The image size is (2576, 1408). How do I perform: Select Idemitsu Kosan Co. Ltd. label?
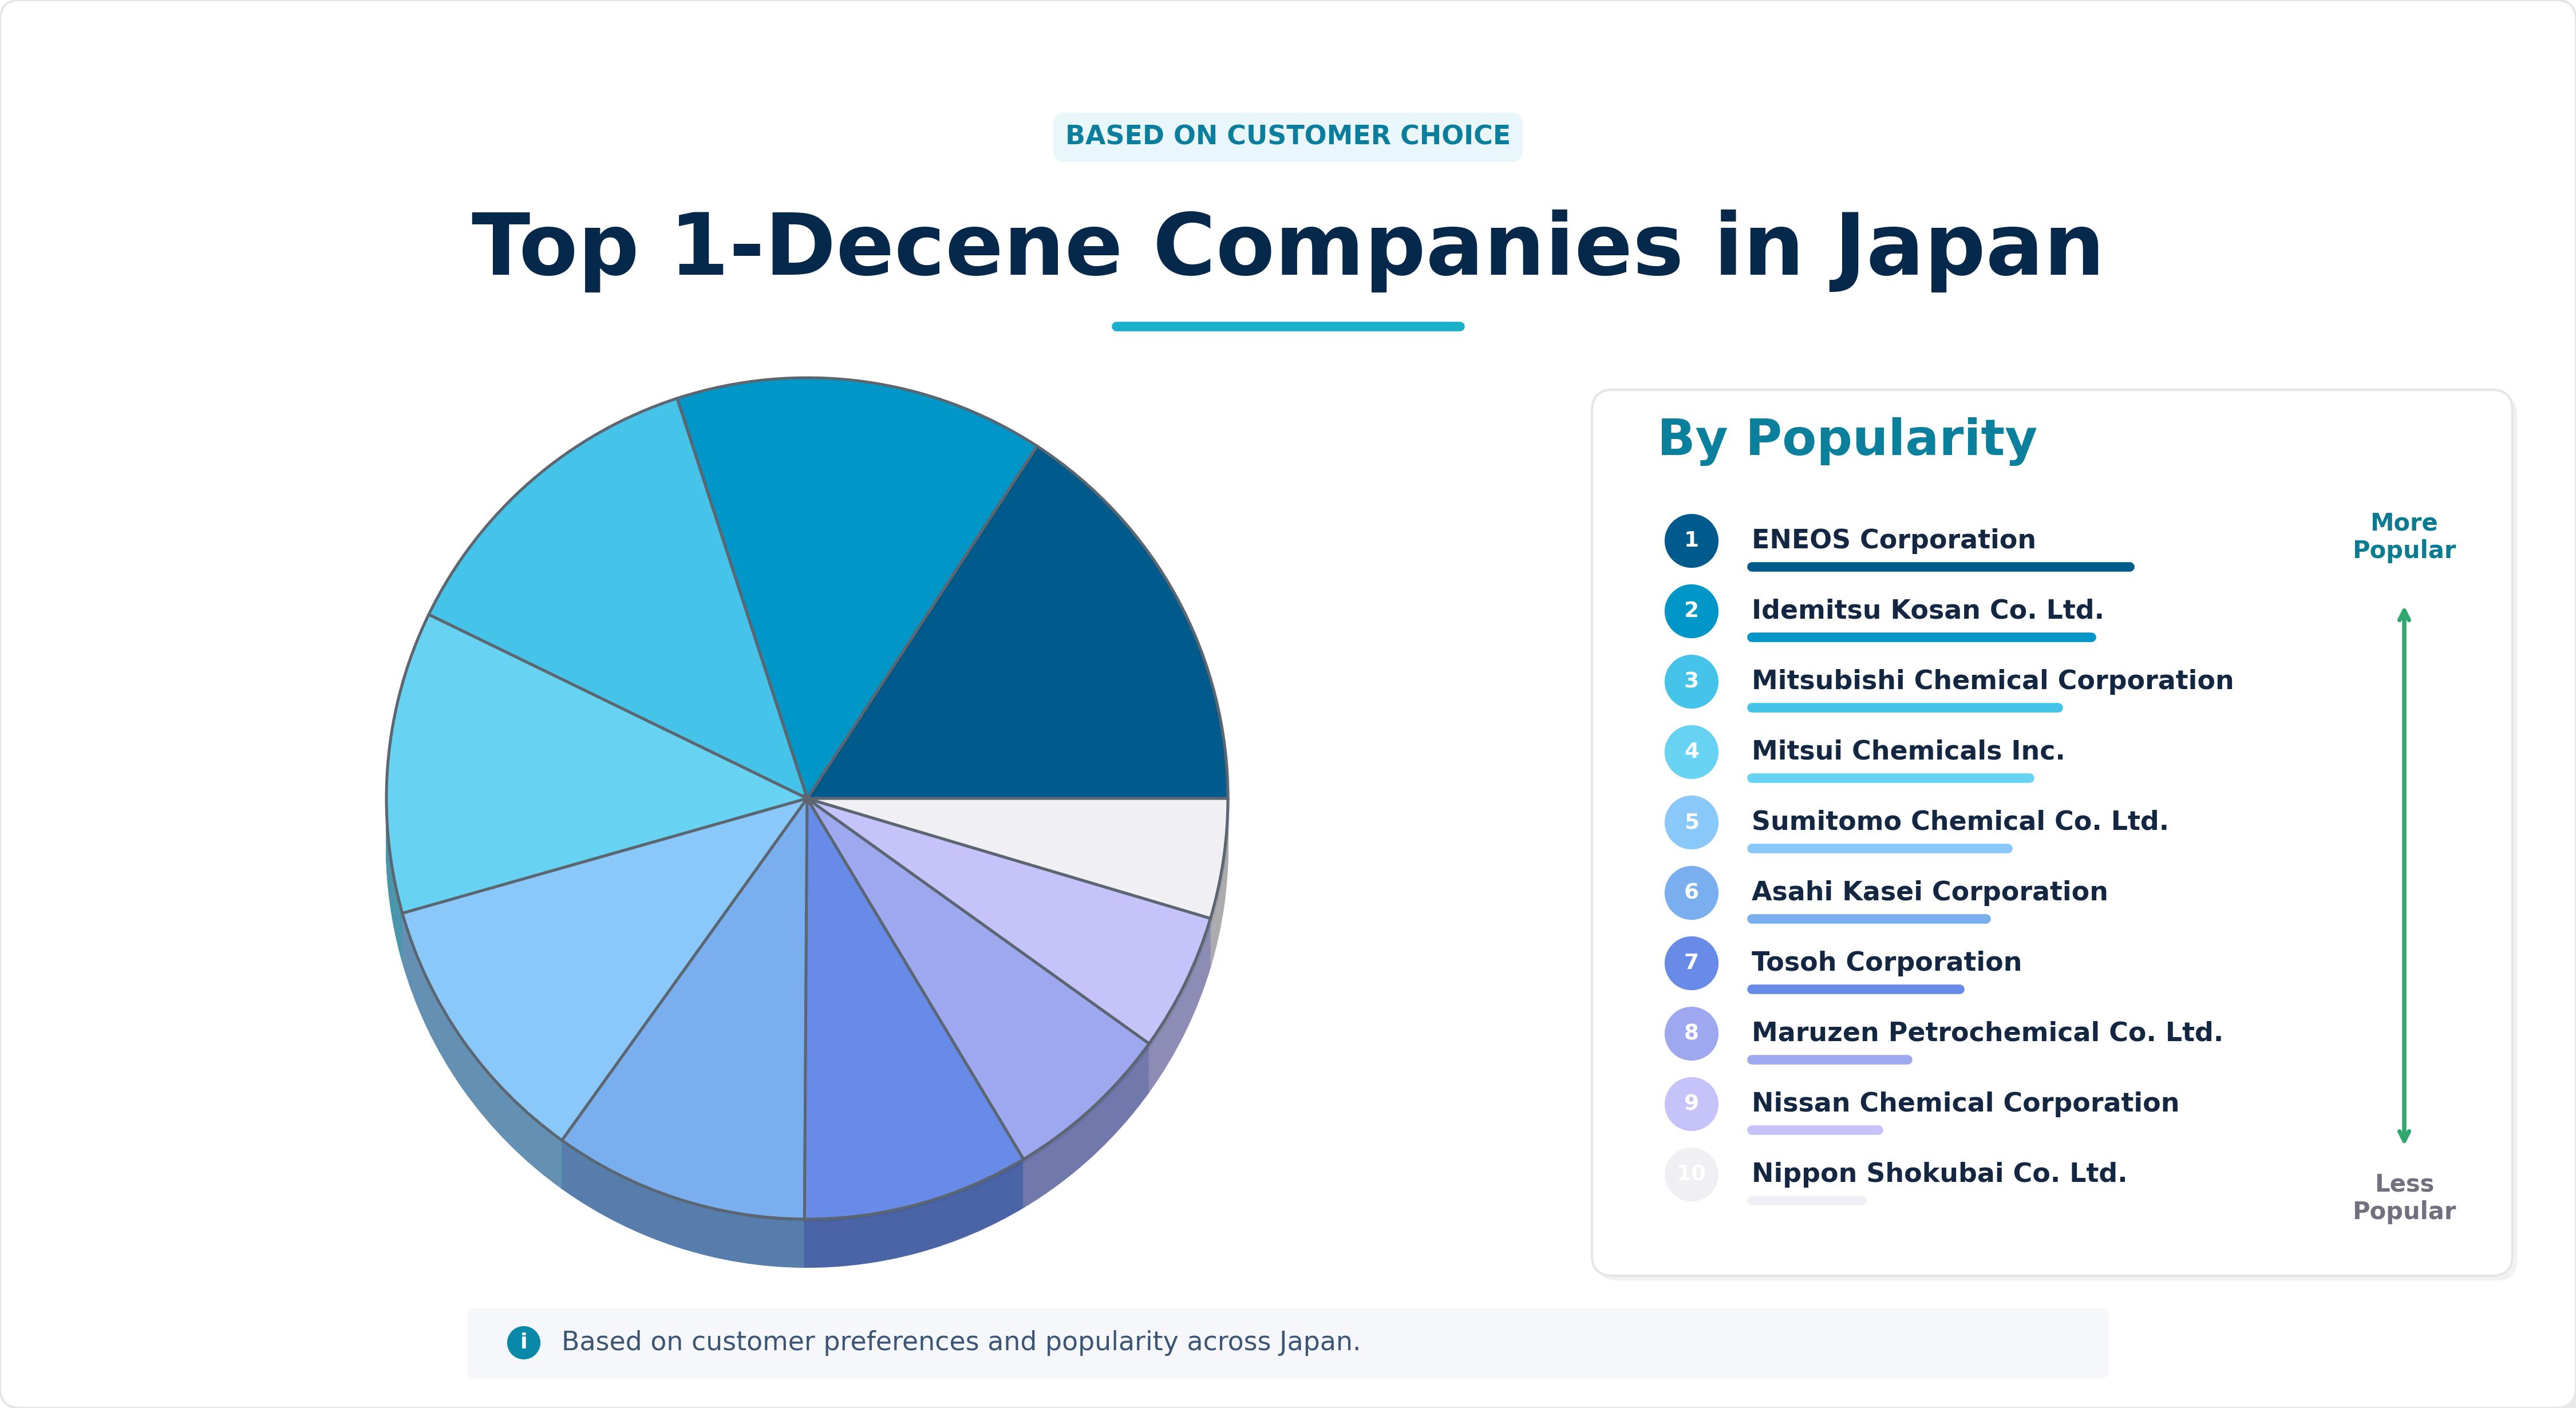point(1927,610)
